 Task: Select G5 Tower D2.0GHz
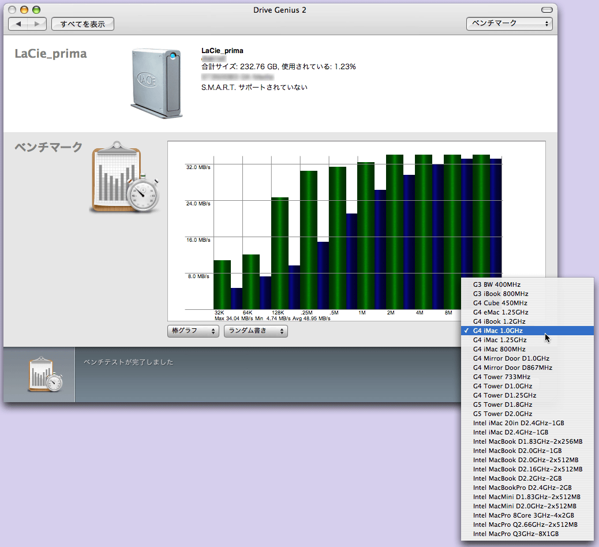(x=527, y=414)
